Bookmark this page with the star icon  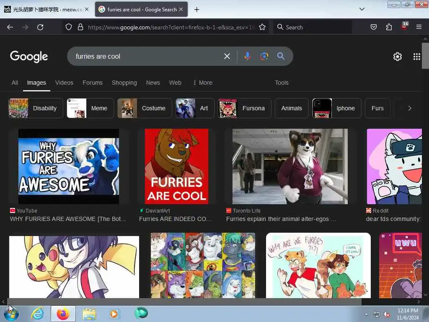262,27
